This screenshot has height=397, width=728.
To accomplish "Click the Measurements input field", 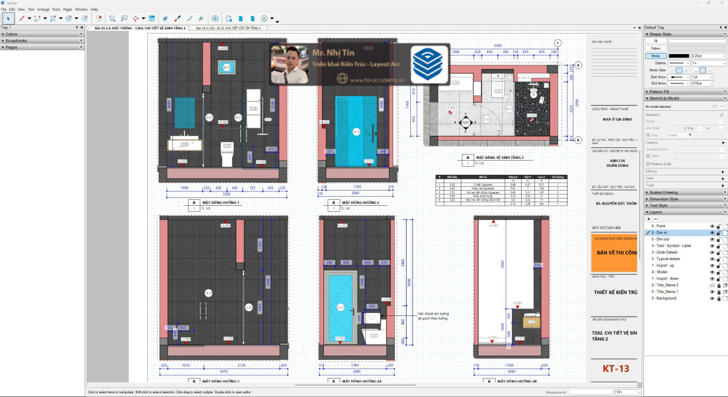I will point(590,392).
